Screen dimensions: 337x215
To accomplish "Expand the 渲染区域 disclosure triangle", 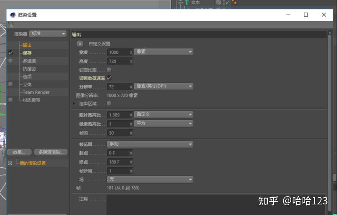I will pos(74,104).
